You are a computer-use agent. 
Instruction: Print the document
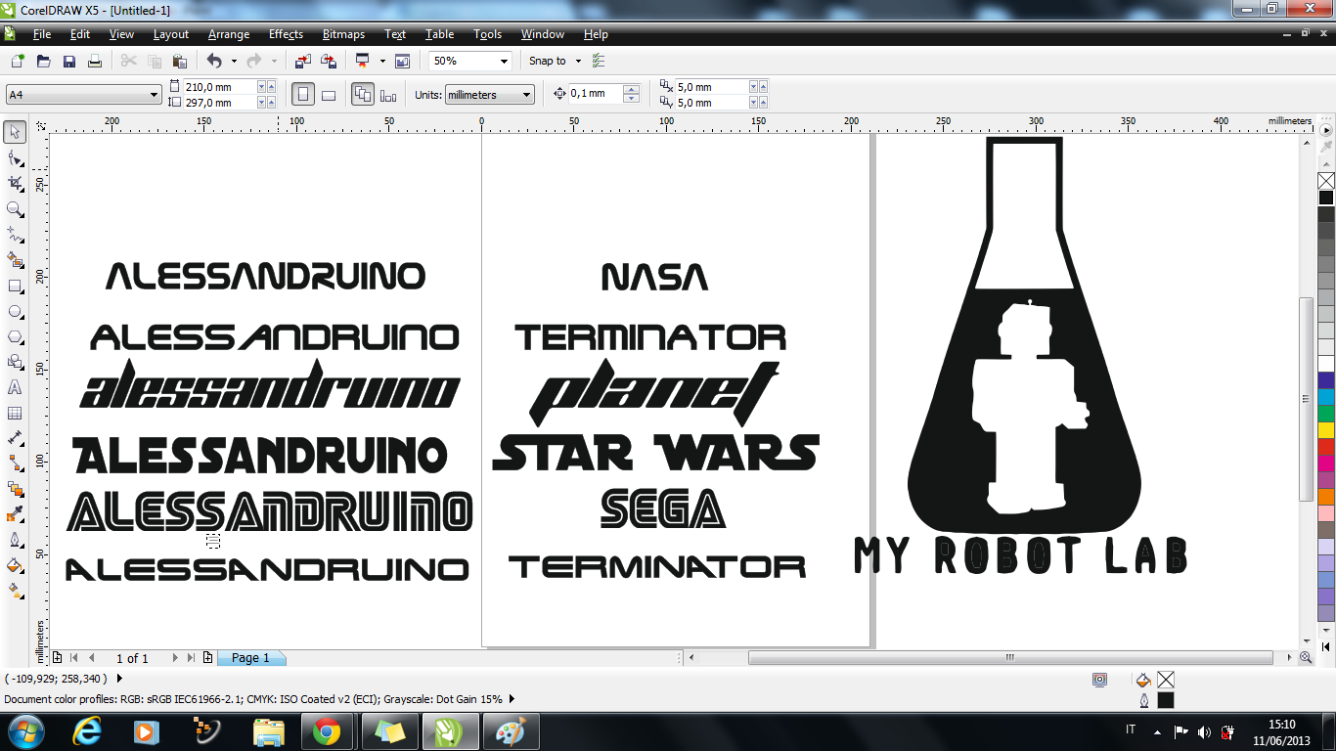pyautogui.click(x=95, y=61)
